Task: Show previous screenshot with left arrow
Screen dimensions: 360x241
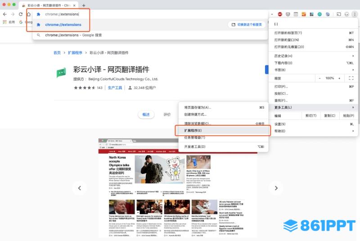Action: (x=80, y=188)
